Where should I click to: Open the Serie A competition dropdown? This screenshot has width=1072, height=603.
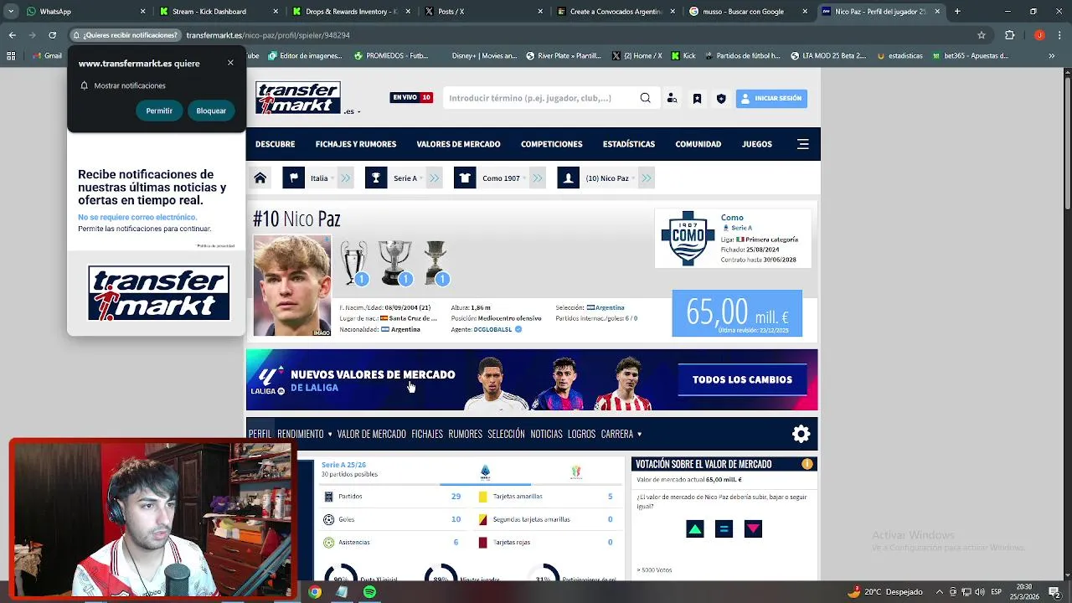click(407, 178)
